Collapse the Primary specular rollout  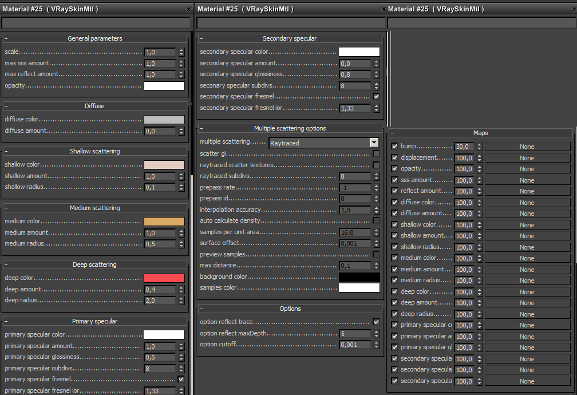coord(95,321)
